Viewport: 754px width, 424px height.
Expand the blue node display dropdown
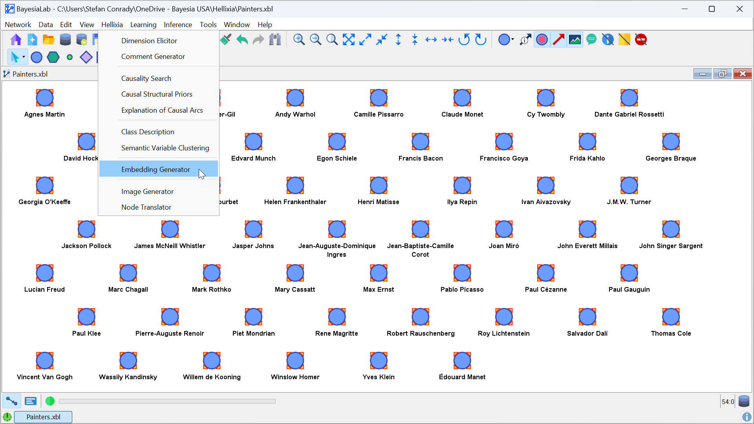(x=512, y=40)
